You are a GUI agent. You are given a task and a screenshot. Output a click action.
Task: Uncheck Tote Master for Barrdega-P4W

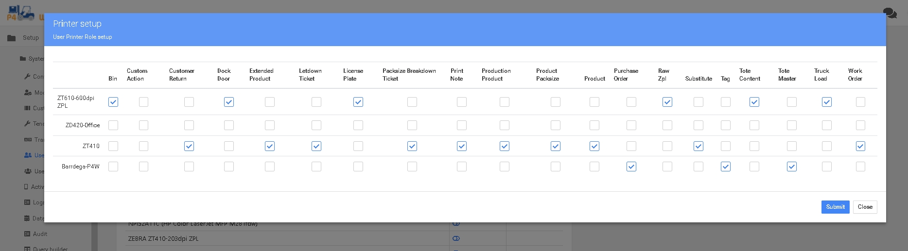792,167
